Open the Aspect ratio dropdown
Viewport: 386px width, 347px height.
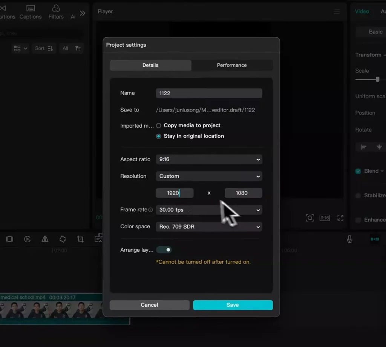pos(209,159)
